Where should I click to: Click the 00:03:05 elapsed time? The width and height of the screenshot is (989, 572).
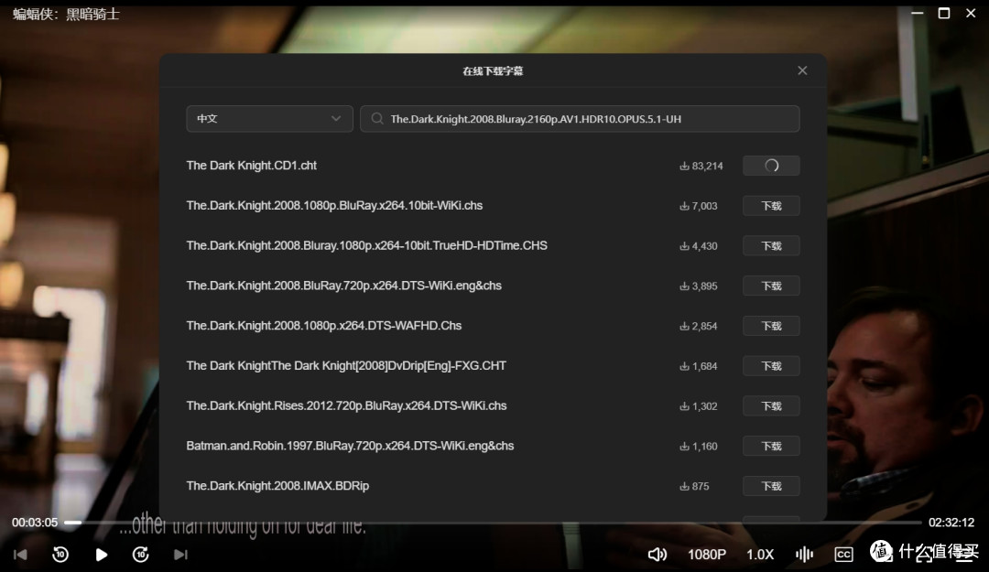[35, 523]
